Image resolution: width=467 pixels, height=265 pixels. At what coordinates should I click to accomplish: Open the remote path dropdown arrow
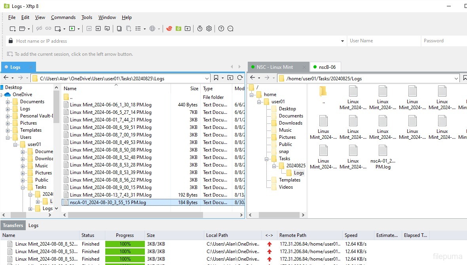coord(456,78)
